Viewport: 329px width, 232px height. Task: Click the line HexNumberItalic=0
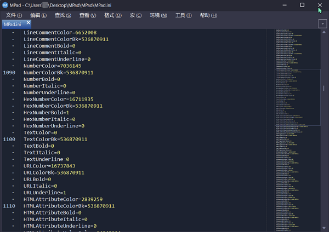point(49,119)
